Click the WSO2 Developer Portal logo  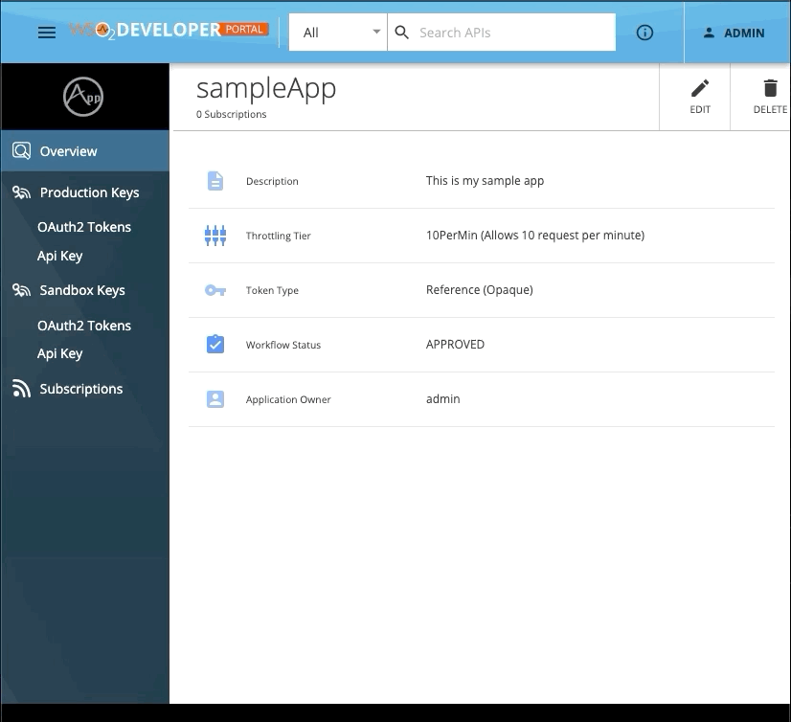point(169,31)
